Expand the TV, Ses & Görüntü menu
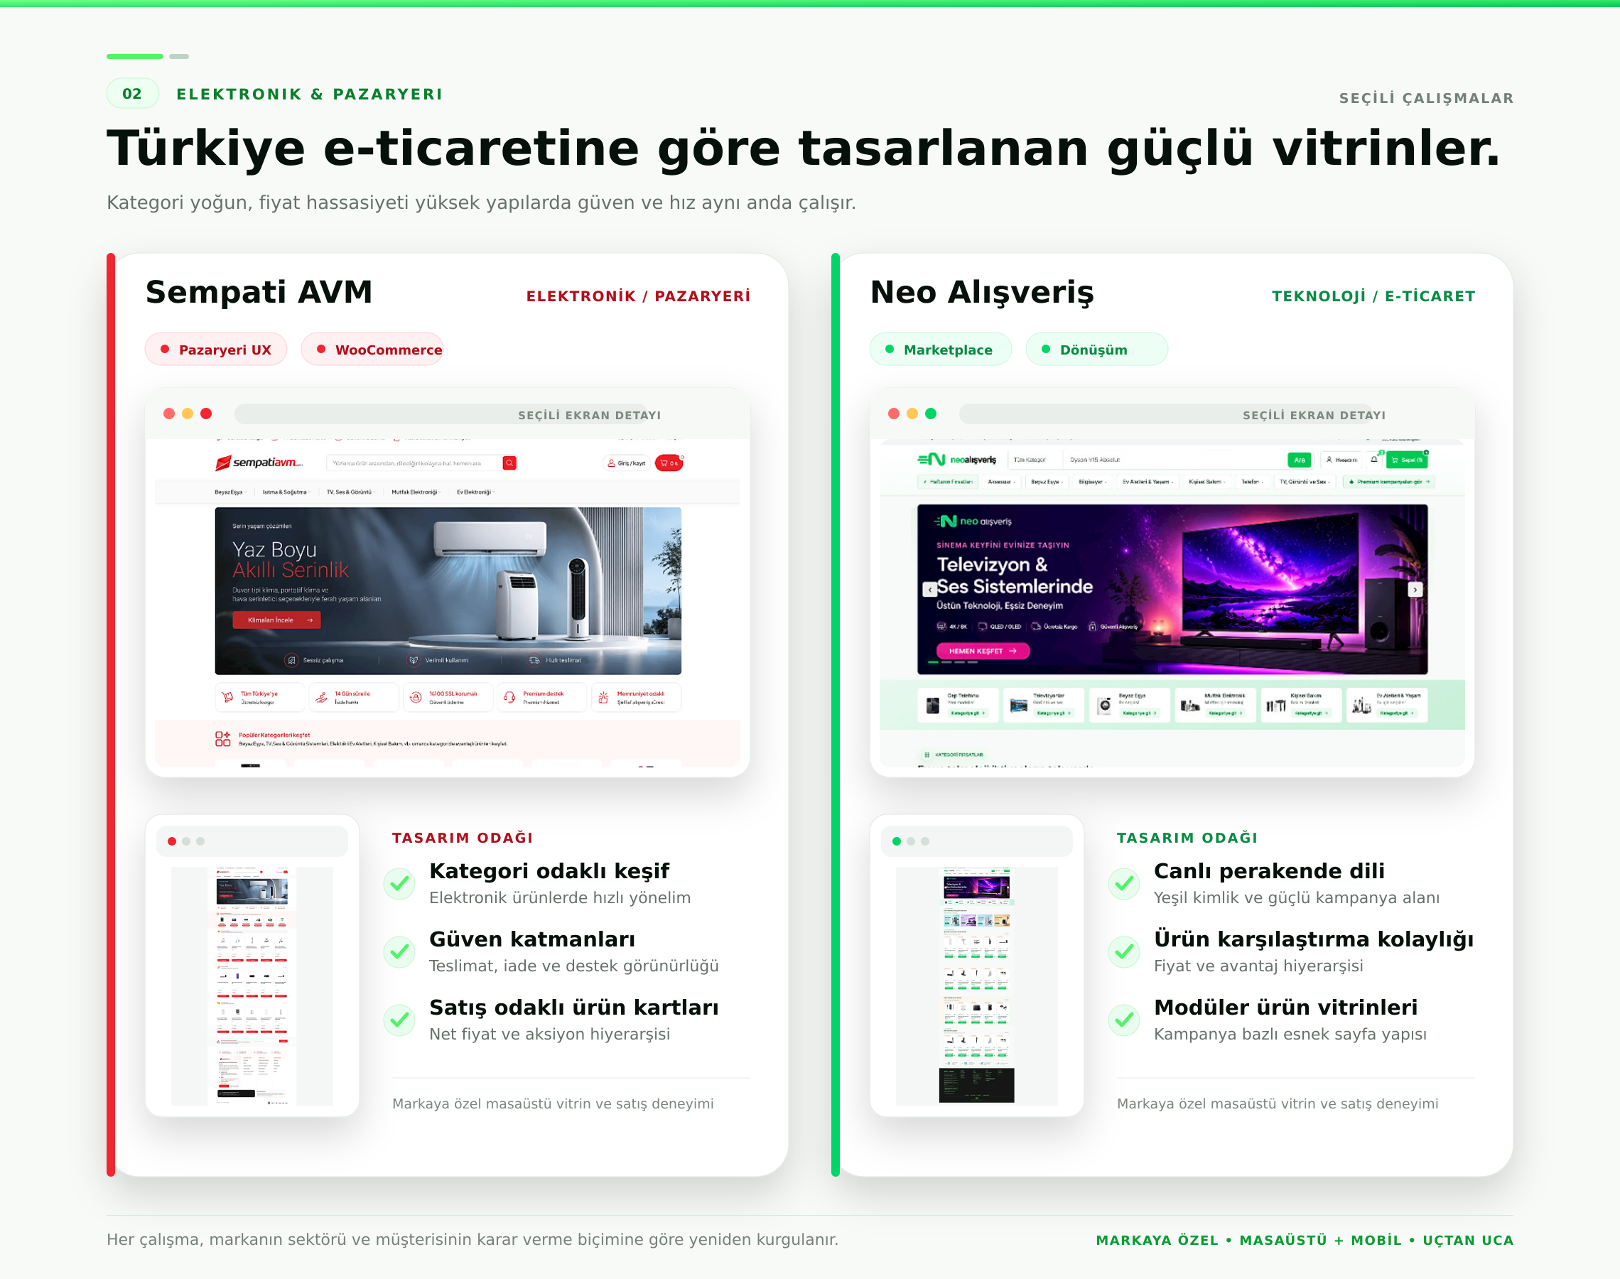Viewport: 1620px width, 1279px height. (x=351, y=492)
